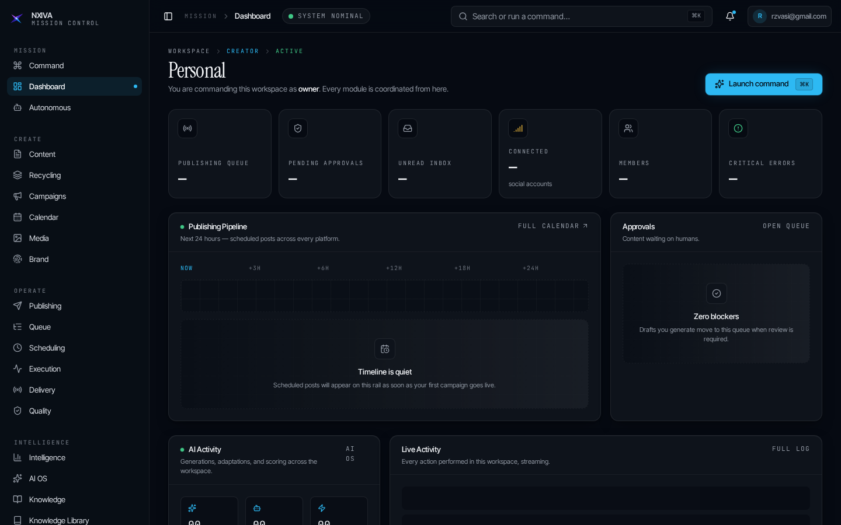This screenshot has height=525, width=841.
Task: Click the +12H timeline marker
Action: (x=394, y=268)
